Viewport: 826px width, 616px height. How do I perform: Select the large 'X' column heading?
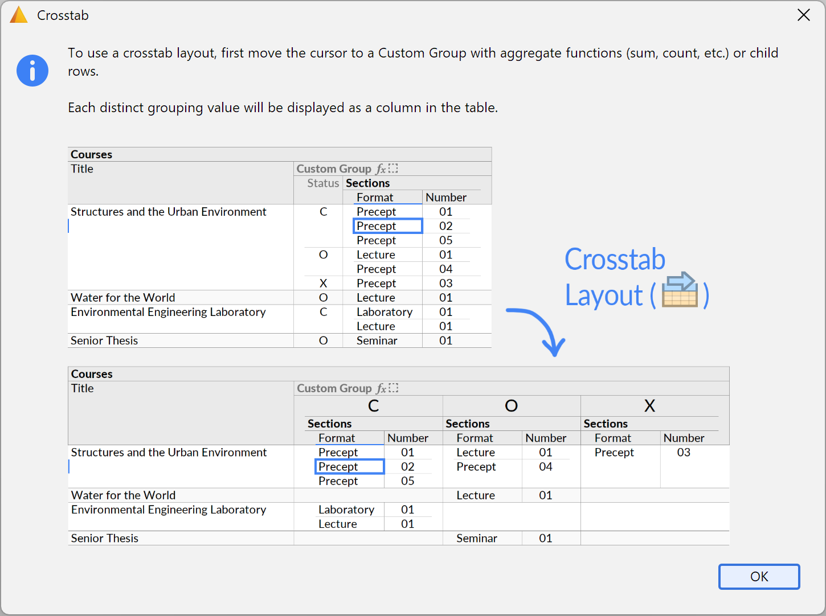click(649, 406)
